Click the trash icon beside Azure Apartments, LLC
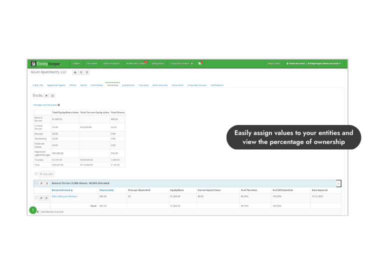Screen dimensions: 375x275 (87, 72)
